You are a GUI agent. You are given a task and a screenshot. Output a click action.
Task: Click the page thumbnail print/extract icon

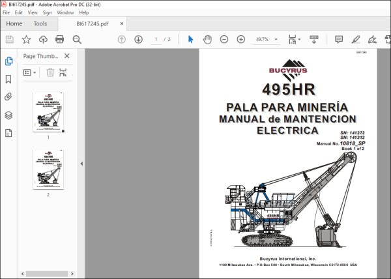[63, 72]
